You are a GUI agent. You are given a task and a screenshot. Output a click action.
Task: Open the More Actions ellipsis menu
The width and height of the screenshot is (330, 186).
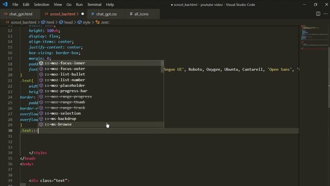click(x=325, y=14)
